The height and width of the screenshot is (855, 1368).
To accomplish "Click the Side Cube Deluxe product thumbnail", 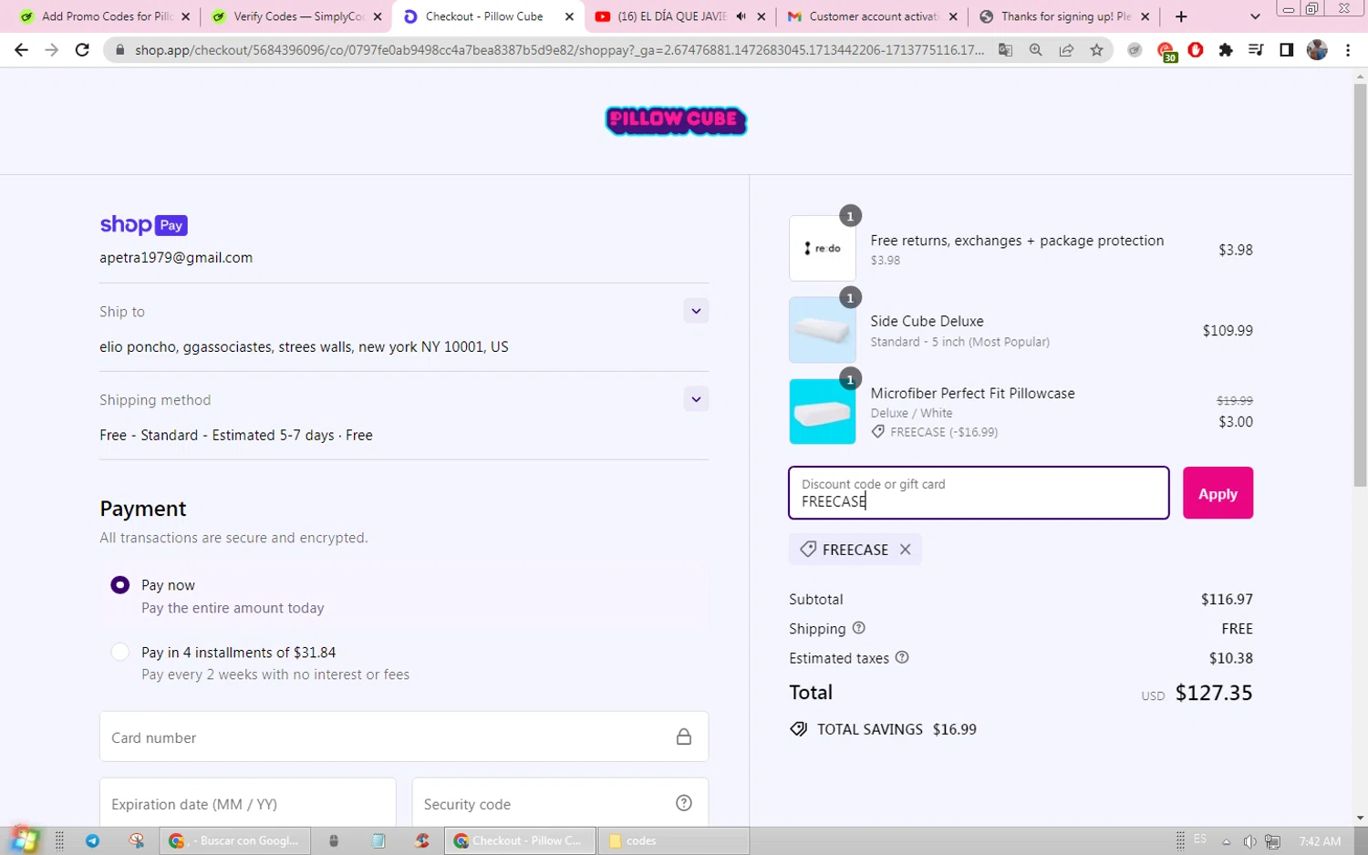I will (x=823, y=330).
